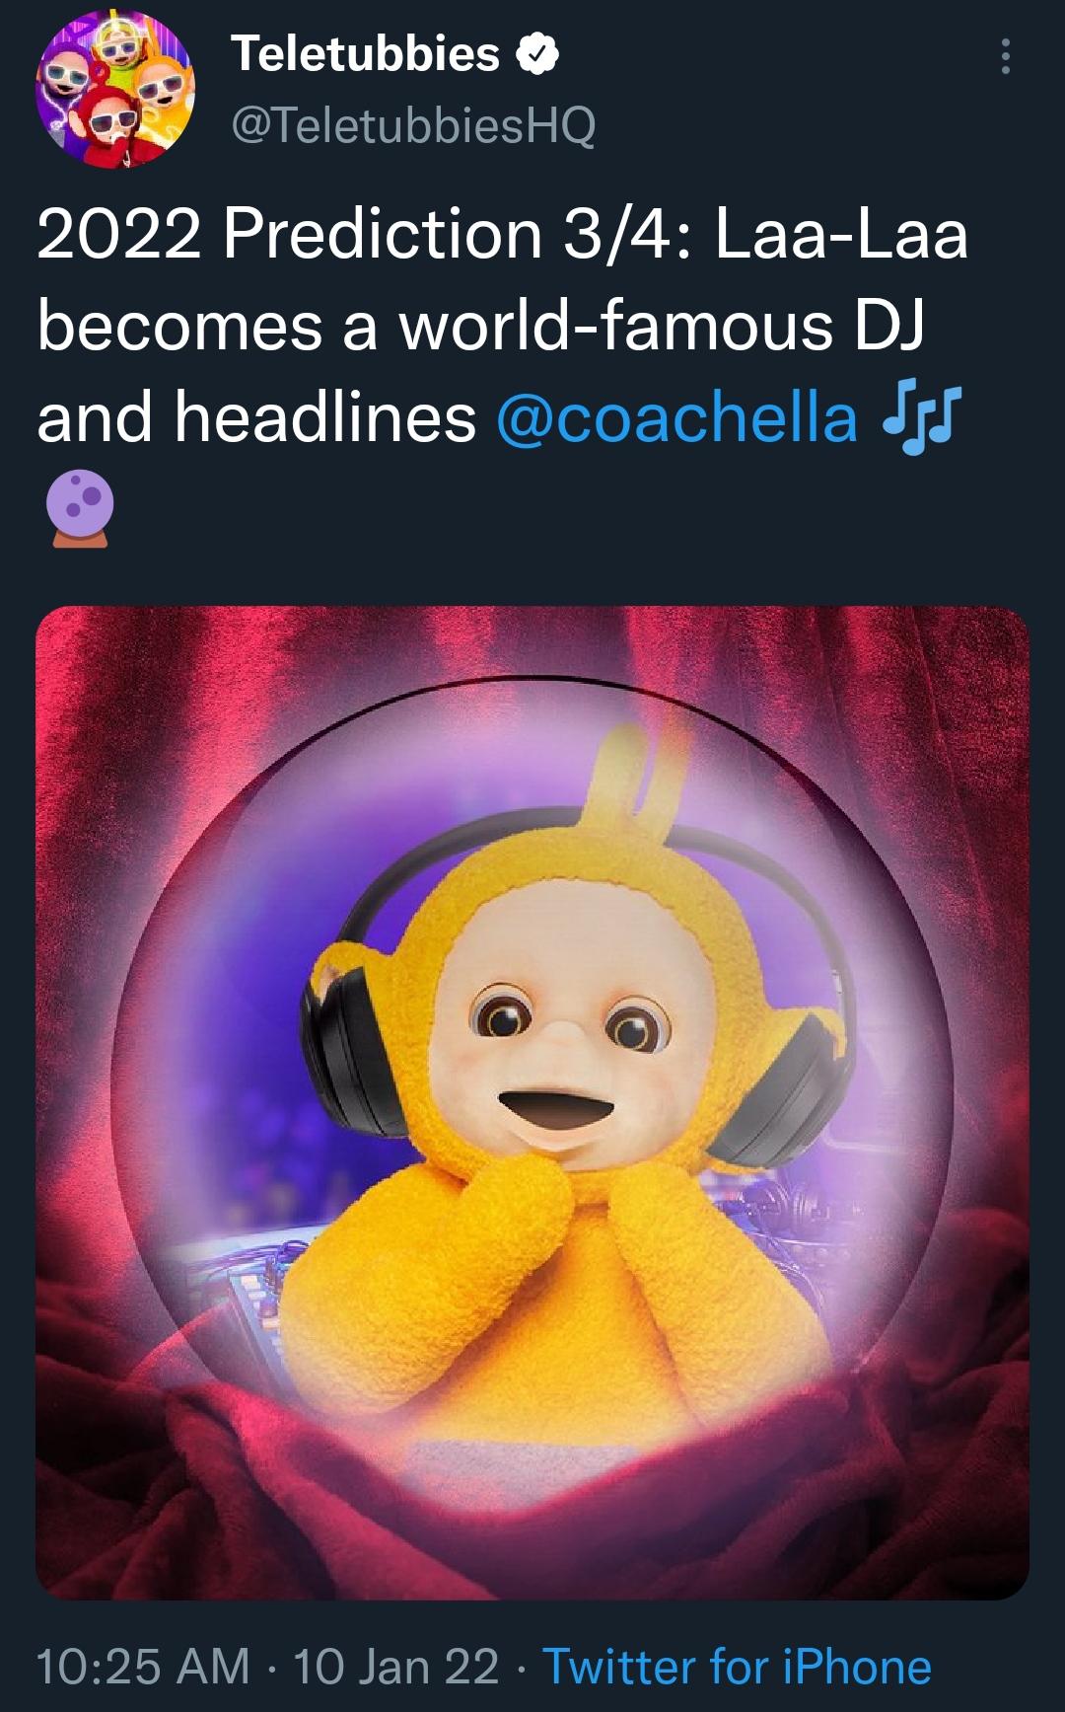Viewport: 1065px width, 1712px height.
Task: Click the Teletubbies profile avatar
Action: pyautogui.click(x=115, y=91)
